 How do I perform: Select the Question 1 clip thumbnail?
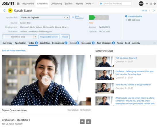tap(105, 62)
